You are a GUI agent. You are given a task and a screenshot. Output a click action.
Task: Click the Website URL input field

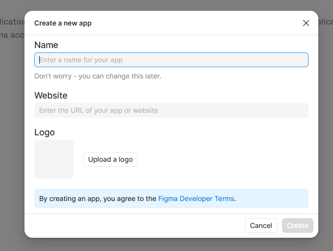[171, 110]
